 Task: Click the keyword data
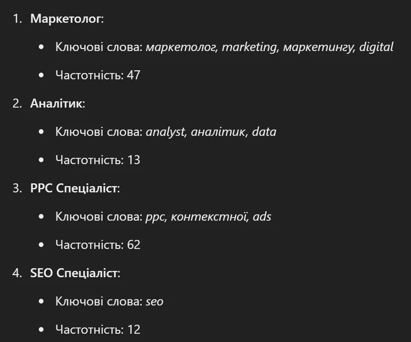[264, 132]
